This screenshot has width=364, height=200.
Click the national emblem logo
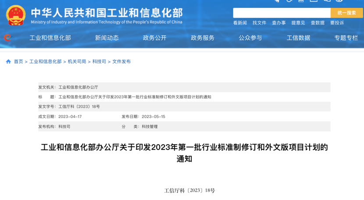tap(16, 15)
